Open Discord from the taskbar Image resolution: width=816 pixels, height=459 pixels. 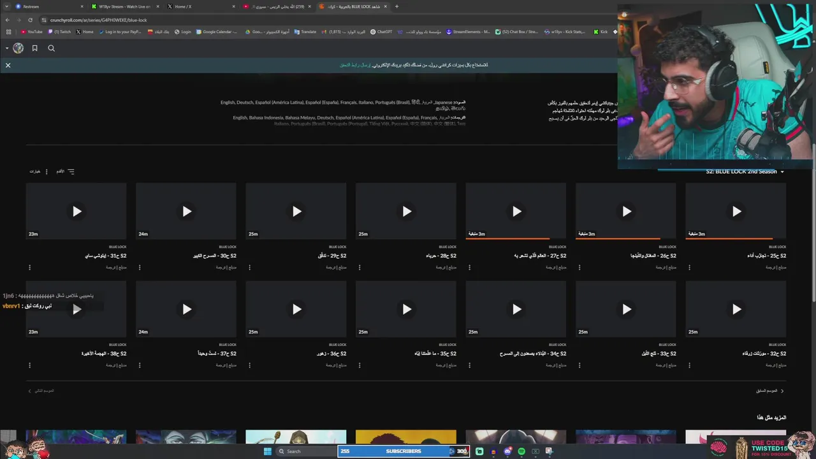tap(507, 451)
